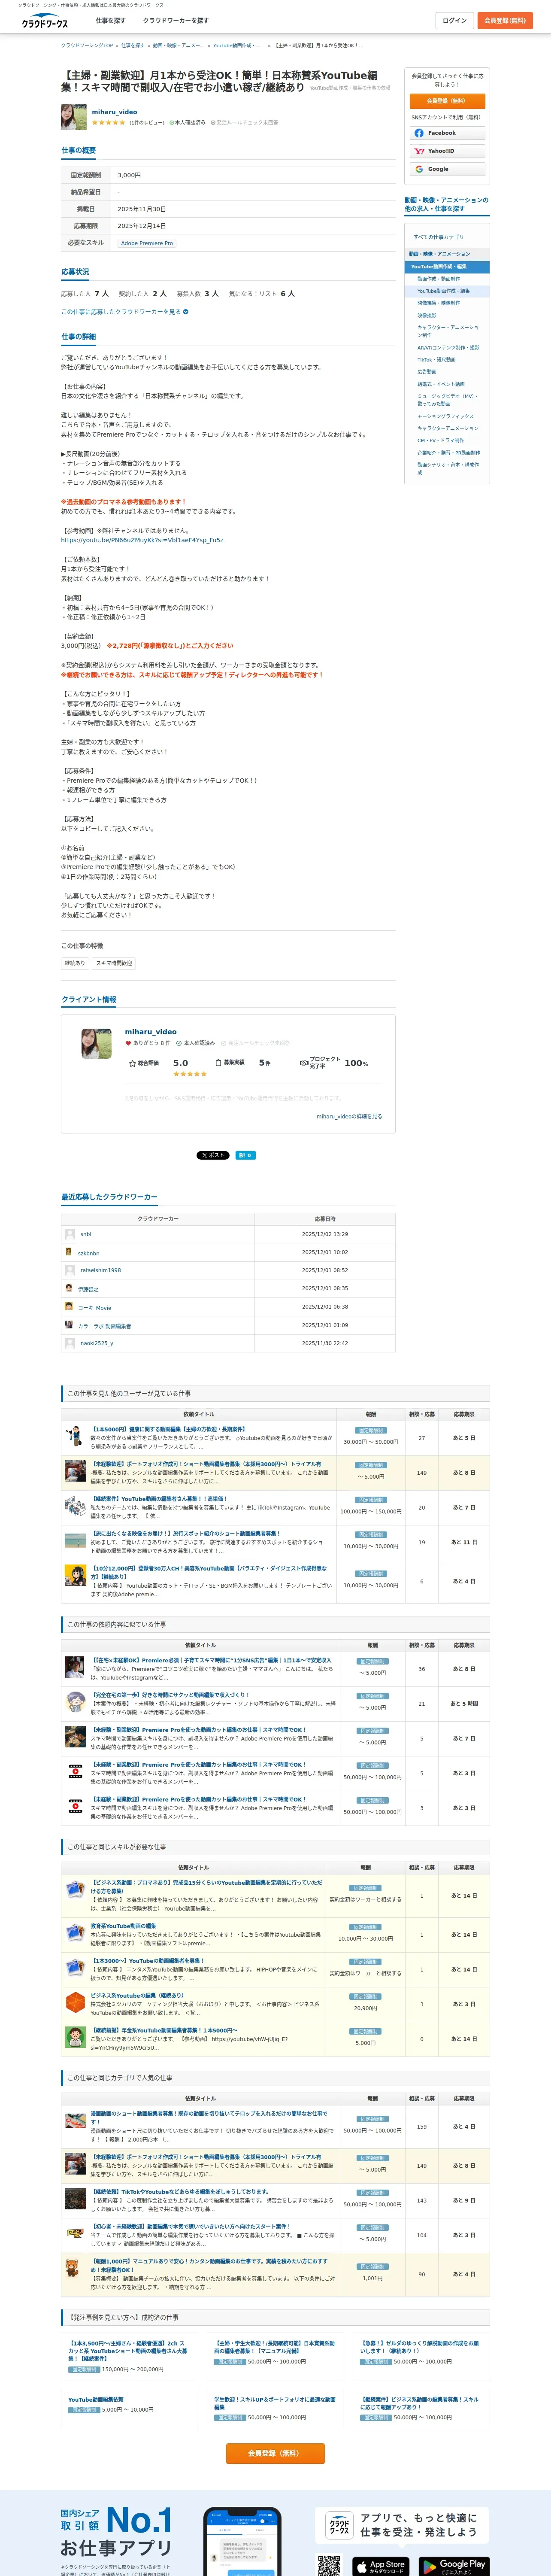Click thumbnail of 【ビジネス系動画】プロマネあり job

(x=75, y=1889)
